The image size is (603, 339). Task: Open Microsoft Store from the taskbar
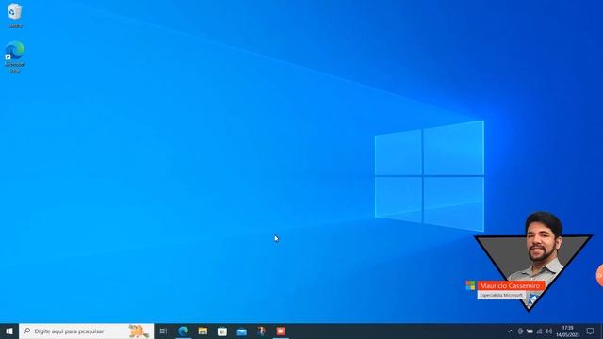(x=222, y=331)
